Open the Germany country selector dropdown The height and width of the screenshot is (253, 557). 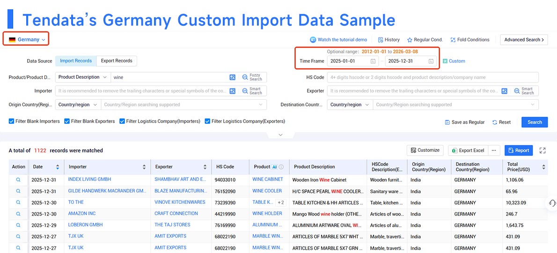point(27,39)
